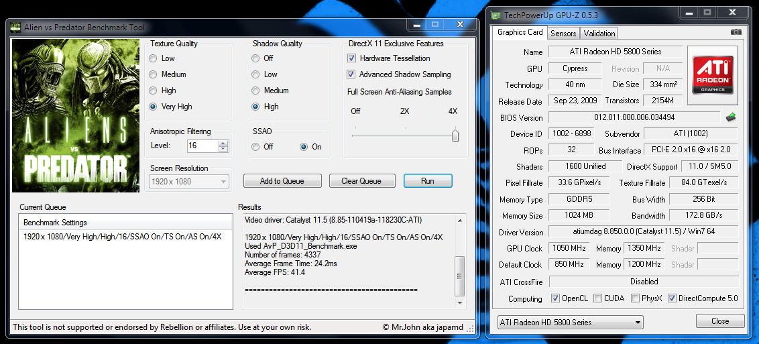Turn SSAO On

304,147
